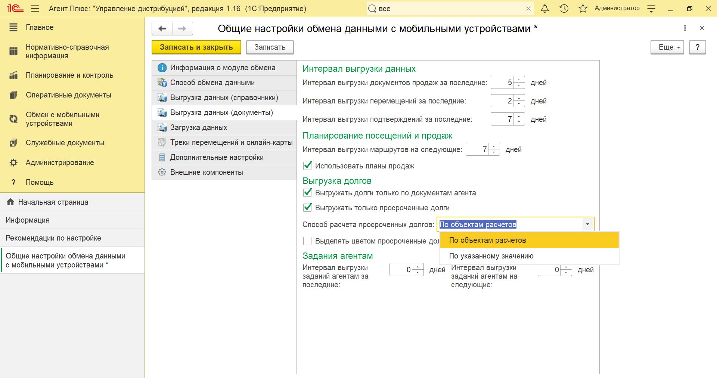Expand the Еще dropdown button

coord(667,47)
